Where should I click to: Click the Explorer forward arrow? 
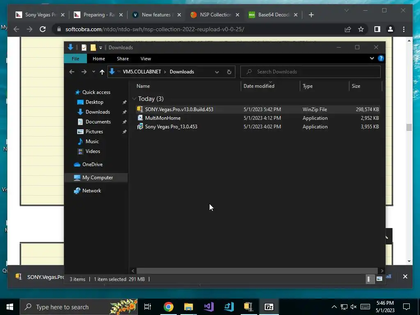tap(84, 72)
